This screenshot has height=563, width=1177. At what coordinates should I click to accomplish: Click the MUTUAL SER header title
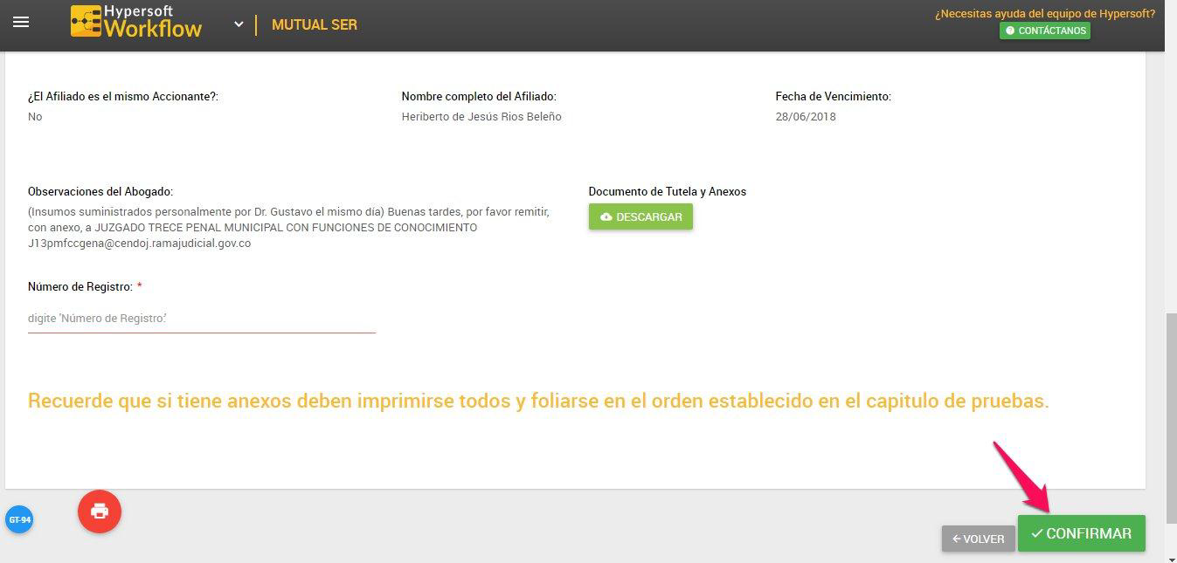tap(314, 24)
